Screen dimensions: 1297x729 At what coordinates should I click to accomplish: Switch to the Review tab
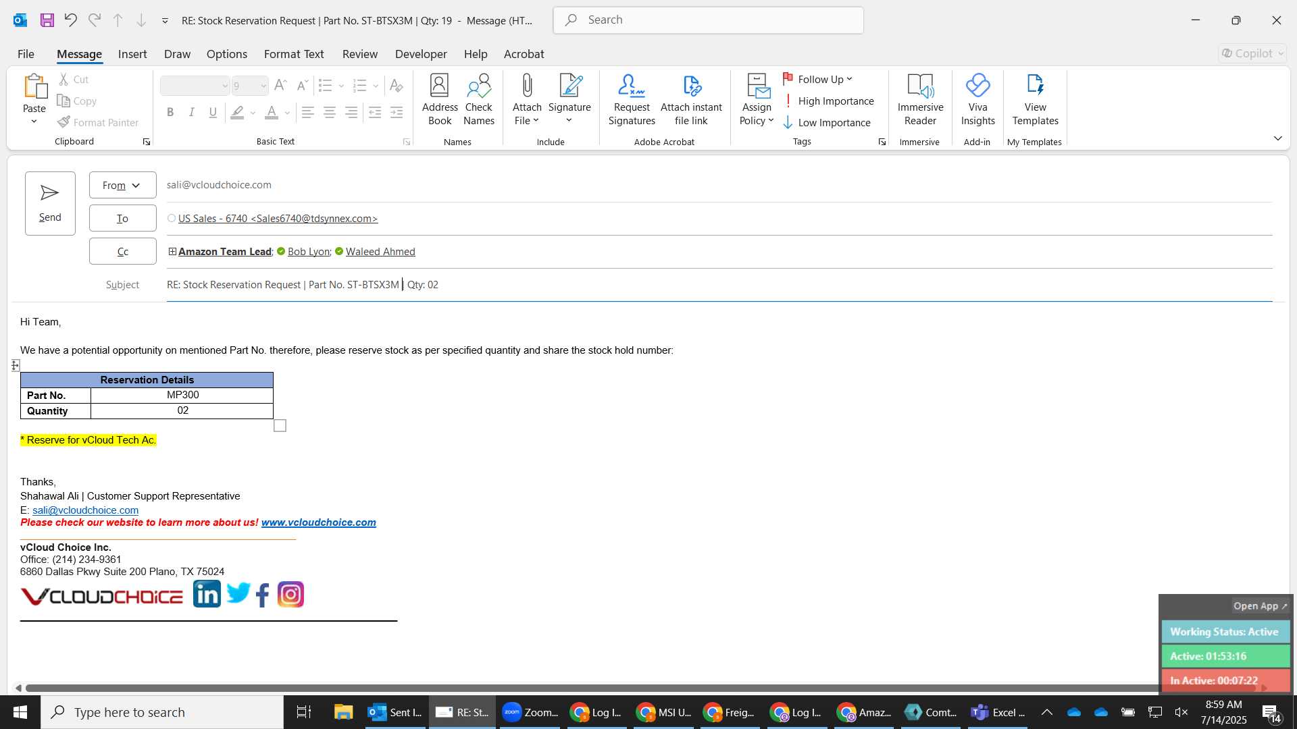click(x=360, y=54)
